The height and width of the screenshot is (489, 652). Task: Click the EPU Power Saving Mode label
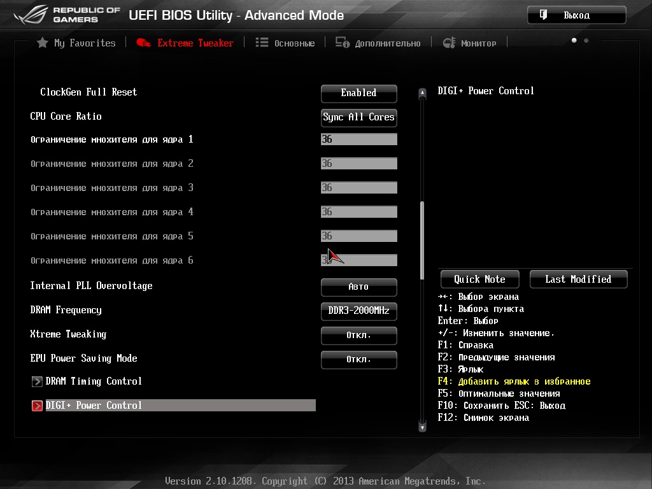pos(83,358)
